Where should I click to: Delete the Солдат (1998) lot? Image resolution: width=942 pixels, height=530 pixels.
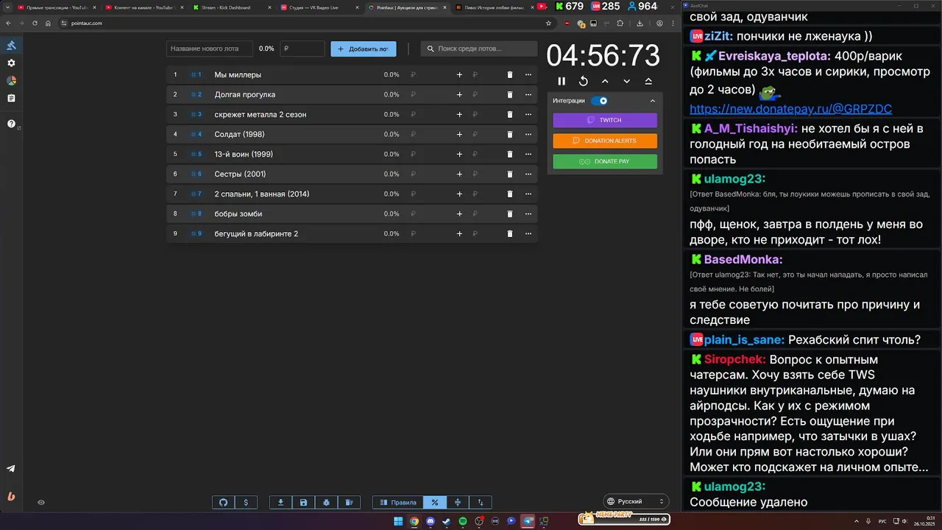tap(510, 135)
